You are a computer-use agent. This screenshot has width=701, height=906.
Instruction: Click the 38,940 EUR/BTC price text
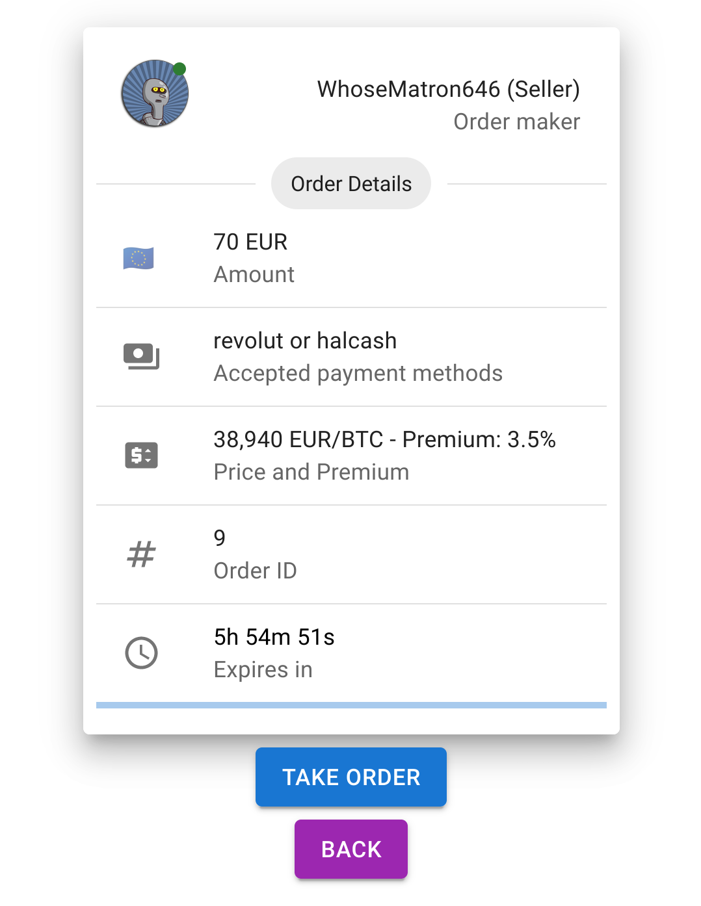point(298,439)
